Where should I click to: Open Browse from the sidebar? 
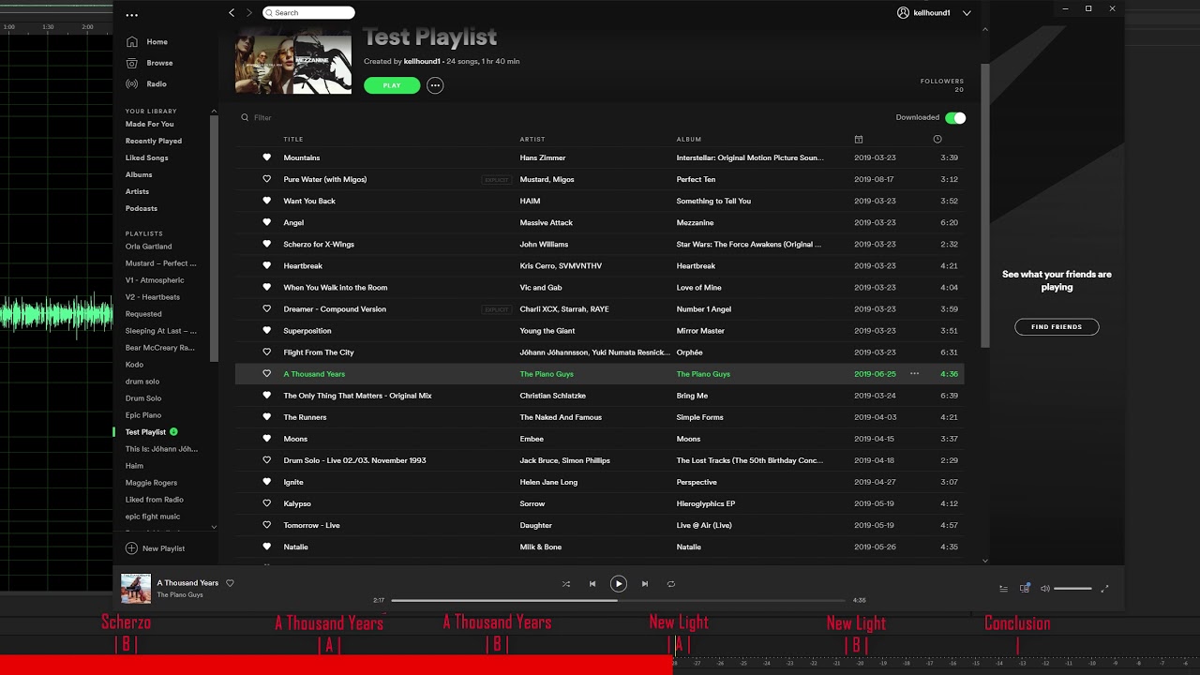tap(150, 63)
